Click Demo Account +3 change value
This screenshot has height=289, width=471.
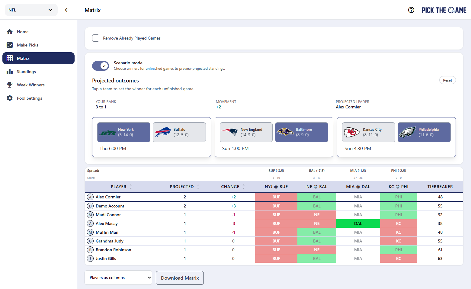click(x=233, y=206)
